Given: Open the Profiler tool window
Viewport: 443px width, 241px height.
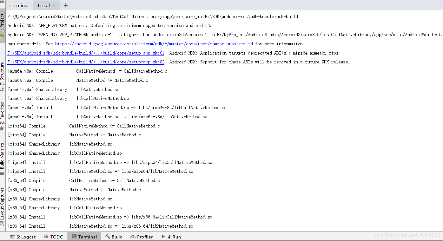Looking at the screenshot, I should pyautogui.click(x=142, y=237).
